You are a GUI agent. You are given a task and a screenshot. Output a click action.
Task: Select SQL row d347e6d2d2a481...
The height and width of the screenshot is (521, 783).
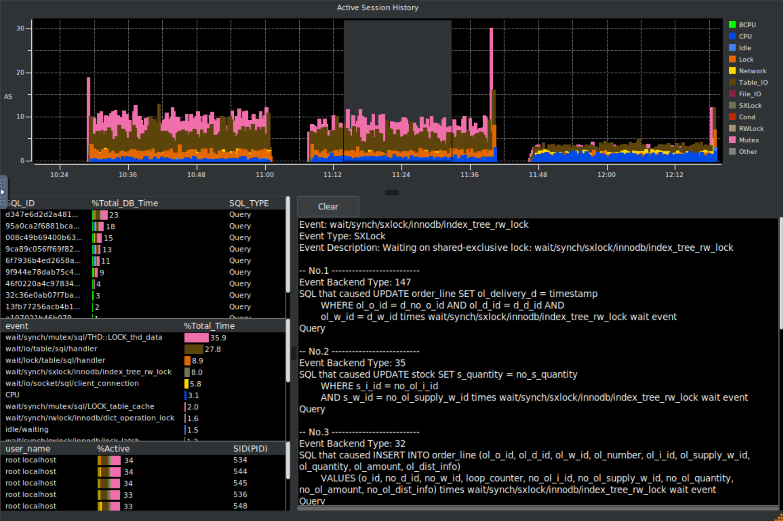pyautogui.click(x=143, y=215)
